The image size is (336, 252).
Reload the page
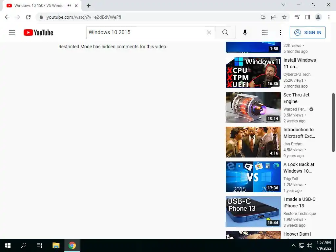(28, 17)
